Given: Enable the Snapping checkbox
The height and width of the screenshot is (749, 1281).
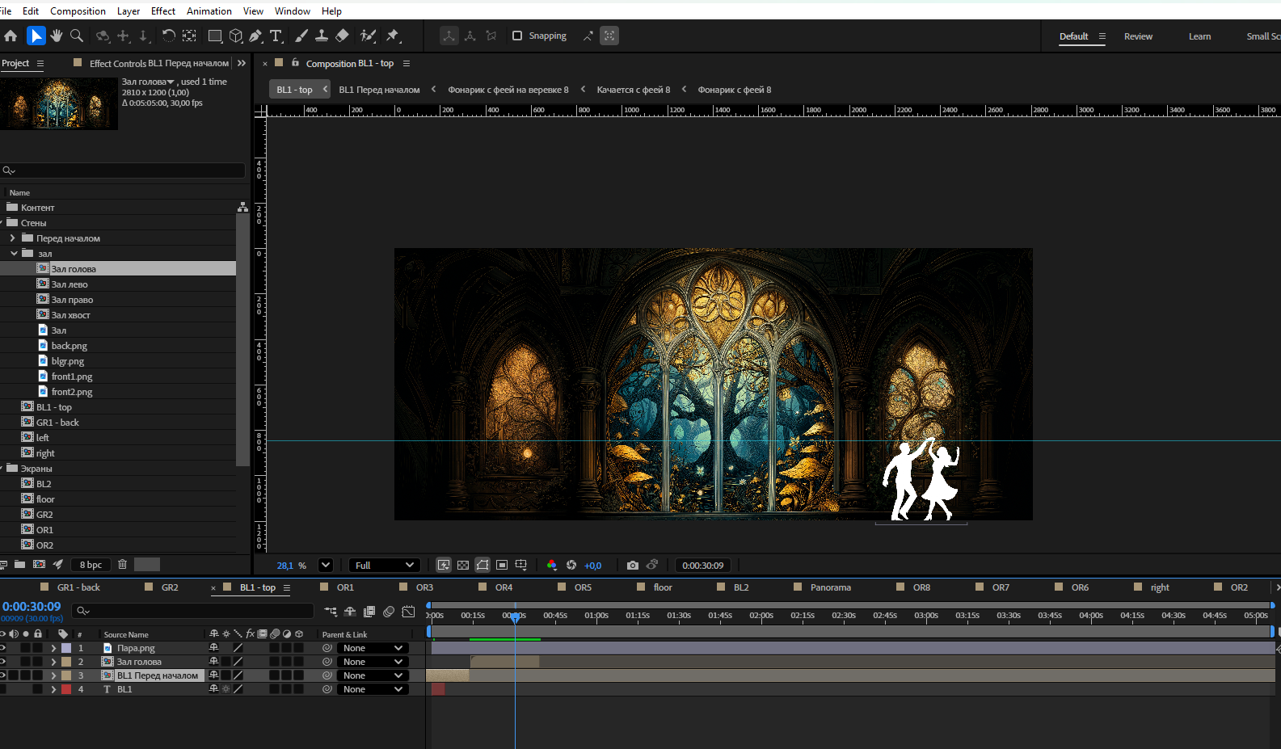Looking at the screenshot, I should point(517,36).
